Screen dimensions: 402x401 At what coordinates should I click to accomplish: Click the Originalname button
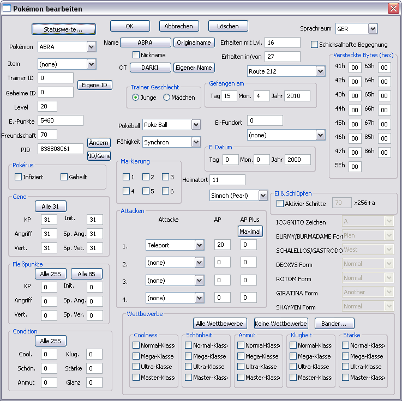tap(194, 42)
